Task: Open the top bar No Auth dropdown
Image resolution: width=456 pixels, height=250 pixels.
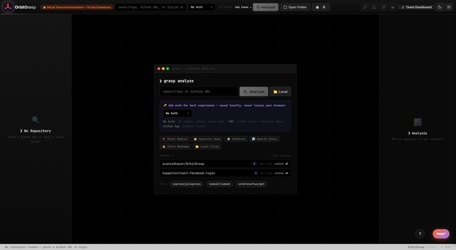Action: 201,7
